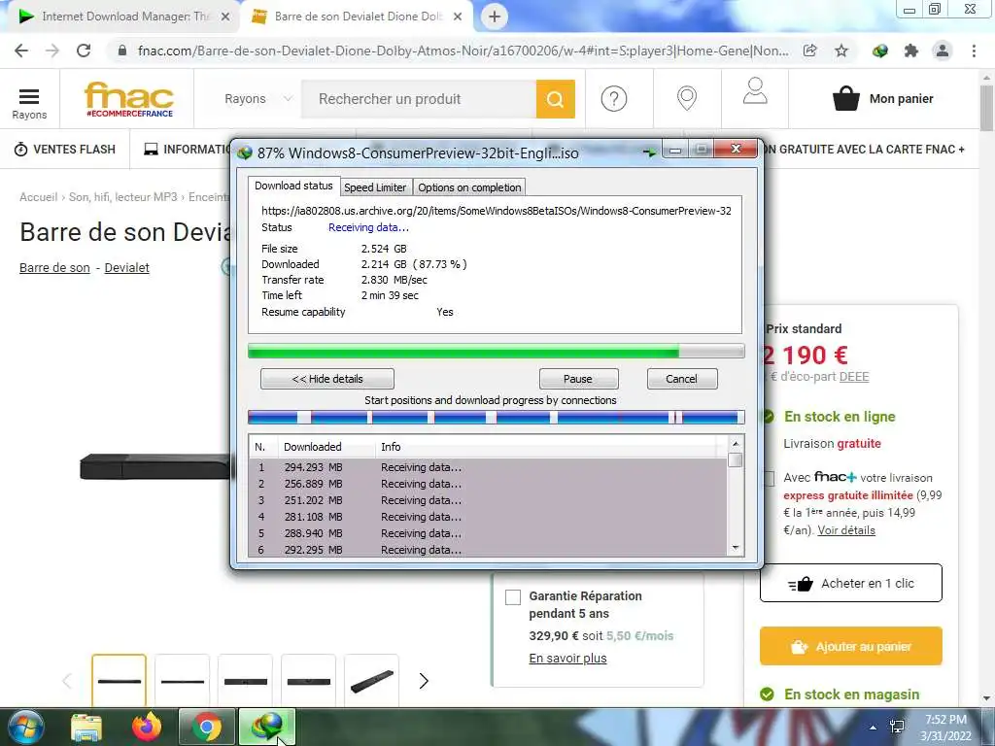
Task: Open Devialet brand link
Action: click(x=127, y=268)
